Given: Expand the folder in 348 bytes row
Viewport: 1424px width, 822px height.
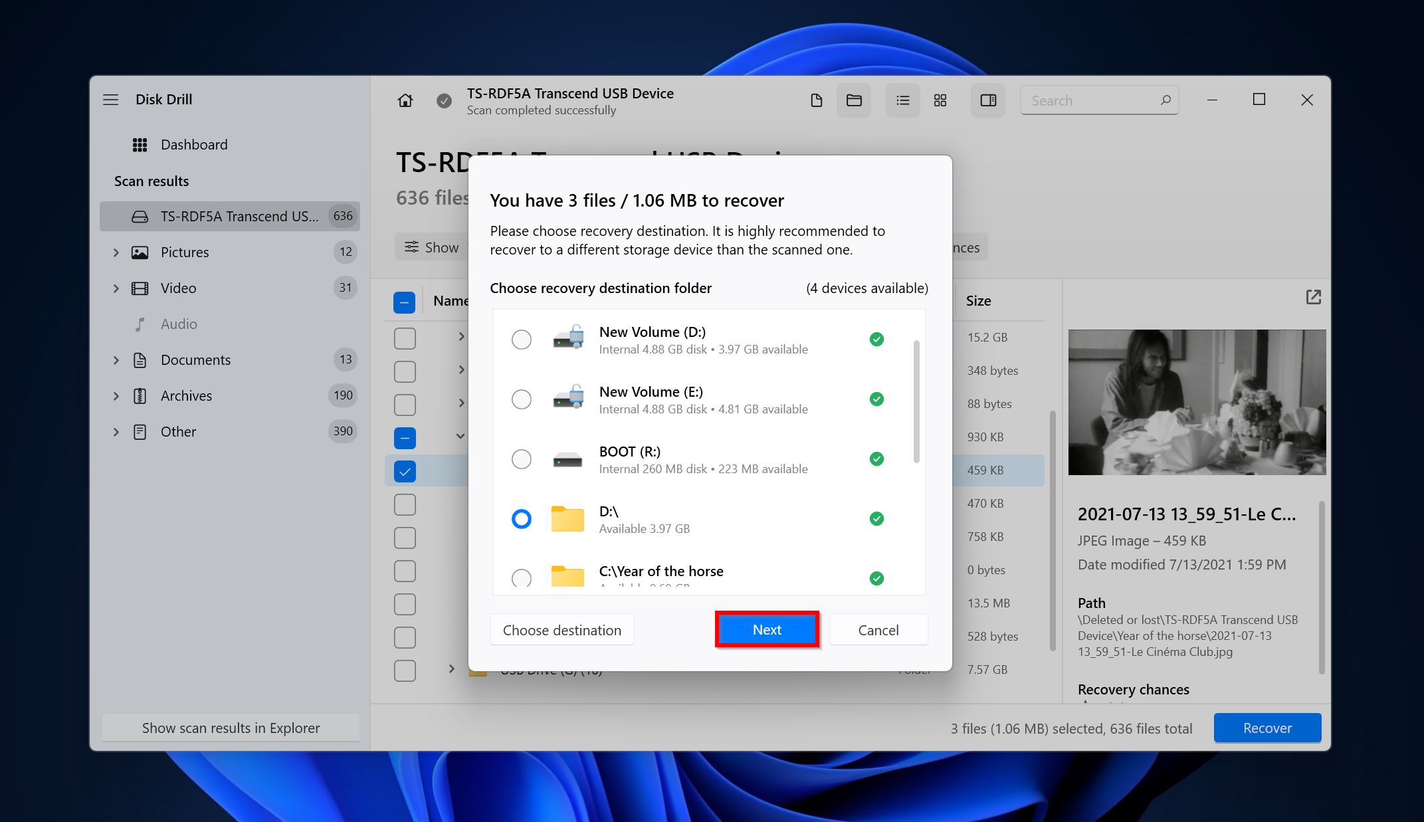Looking at the screenshot, I should tap(461, 369).
